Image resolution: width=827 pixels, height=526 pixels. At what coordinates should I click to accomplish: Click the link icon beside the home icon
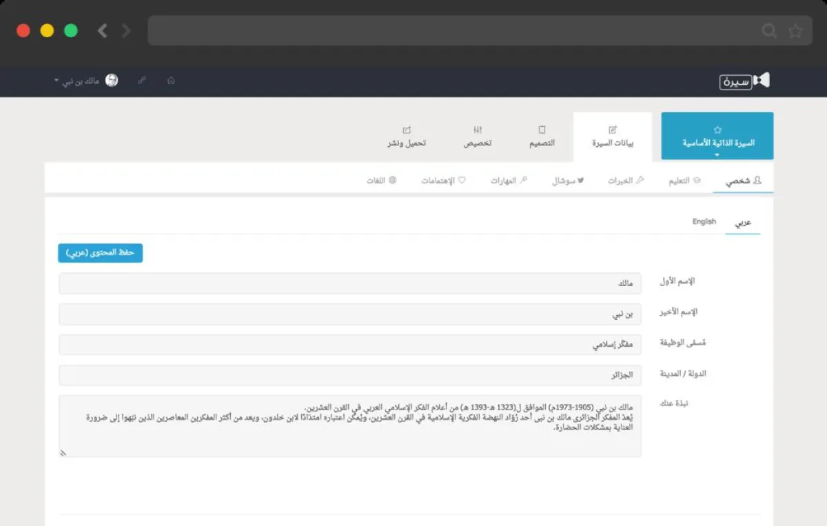[142, 81]
